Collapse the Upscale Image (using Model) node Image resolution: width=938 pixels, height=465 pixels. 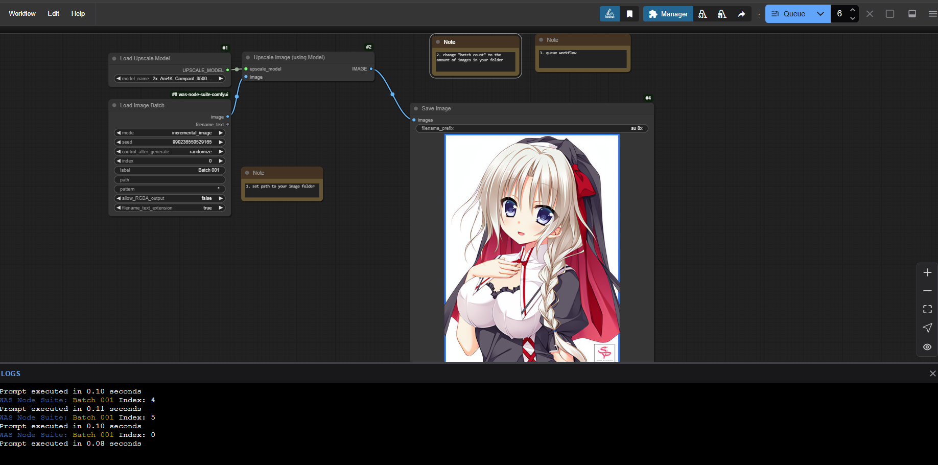coord(248,57)
